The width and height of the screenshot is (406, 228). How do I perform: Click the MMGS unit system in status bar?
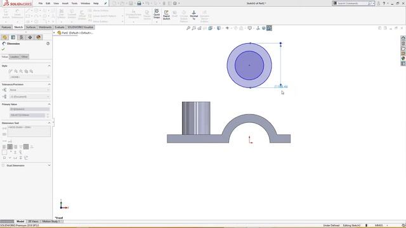379,225
